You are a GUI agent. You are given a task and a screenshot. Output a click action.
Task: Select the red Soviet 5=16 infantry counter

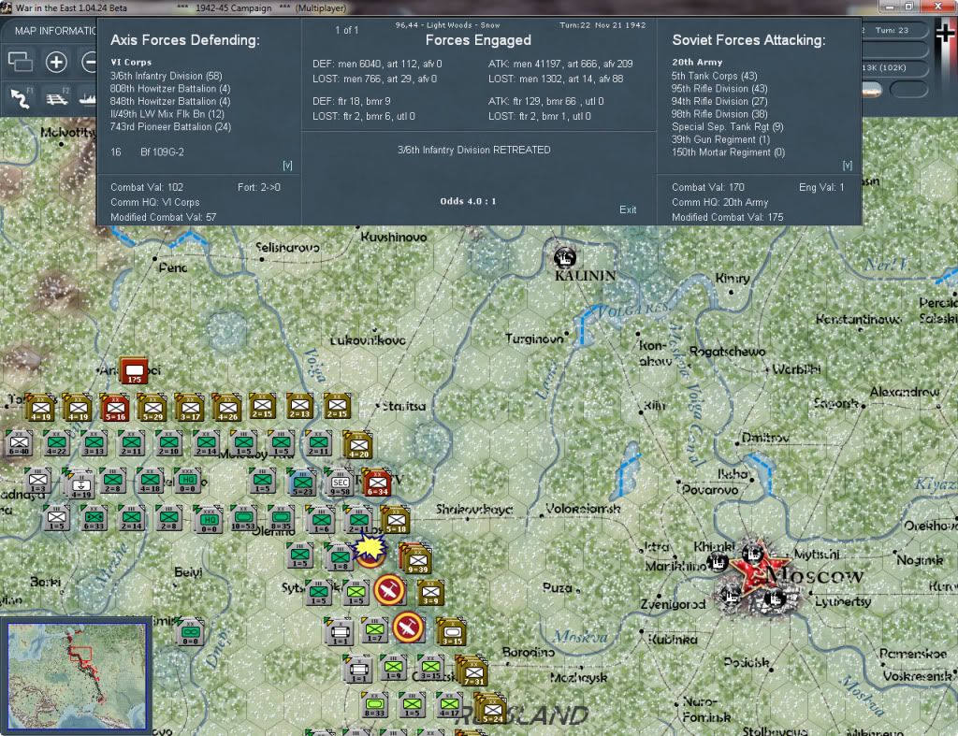115,408
